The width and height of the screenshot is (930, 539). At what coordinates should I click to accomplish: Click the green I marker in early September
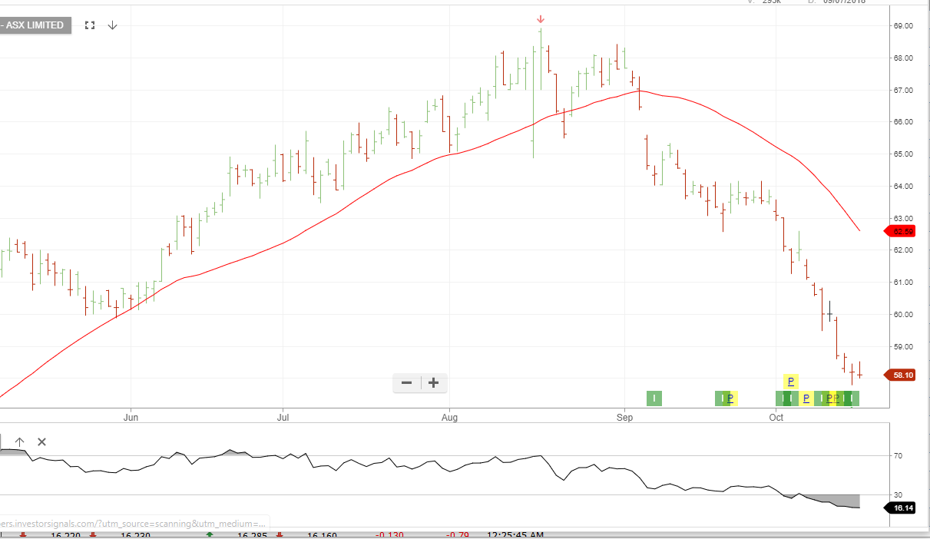(654, 398)
